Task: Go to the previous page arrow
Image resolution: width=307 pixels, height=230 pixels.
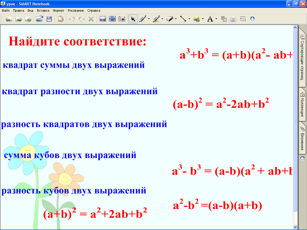Action: point(9,19)
